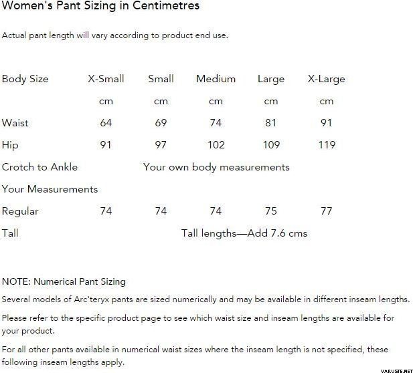Click the 'NOTE: Numerical Pant Sizing' heading

(64, 282)
